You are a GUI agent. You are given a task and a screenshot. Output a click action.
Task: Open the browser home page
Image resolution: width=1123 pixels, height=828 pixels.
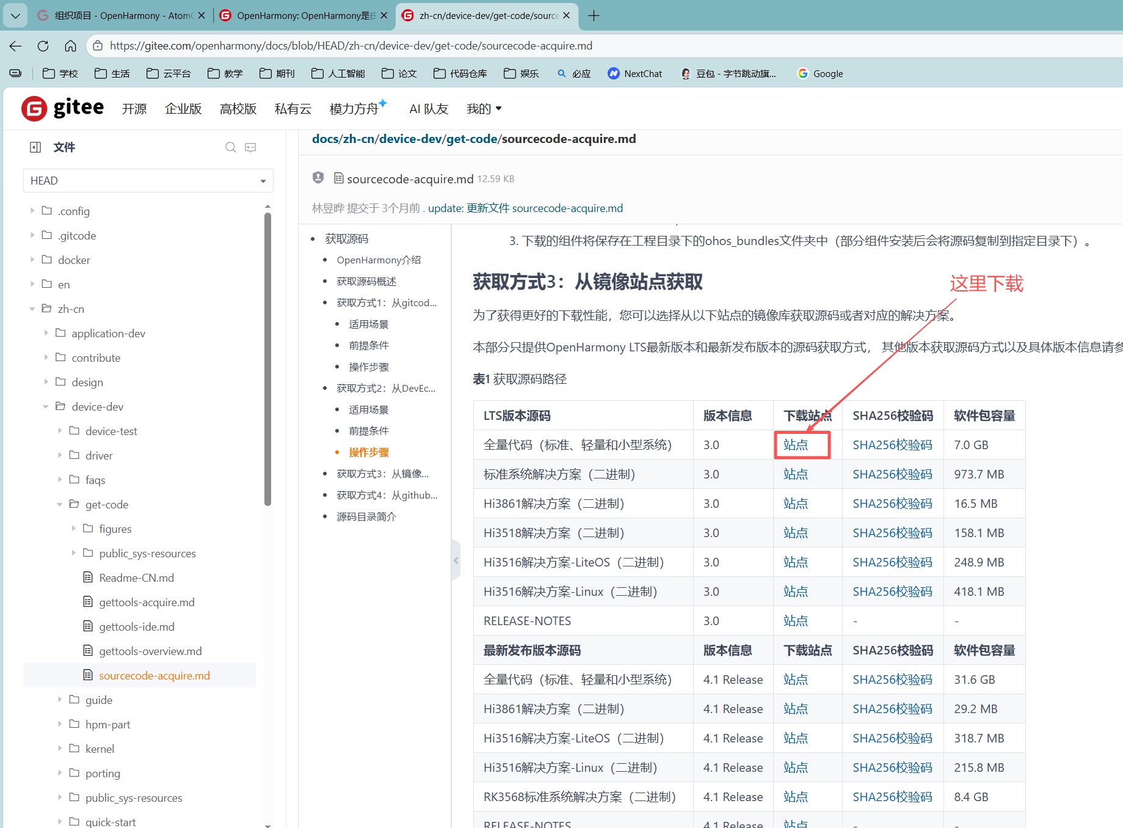coord(71,46)
